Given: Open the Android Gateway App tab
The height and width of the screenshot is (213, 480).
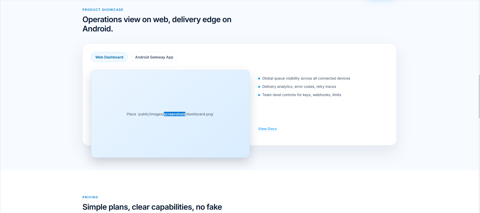Looking at the screenshot, I should 154,57.
